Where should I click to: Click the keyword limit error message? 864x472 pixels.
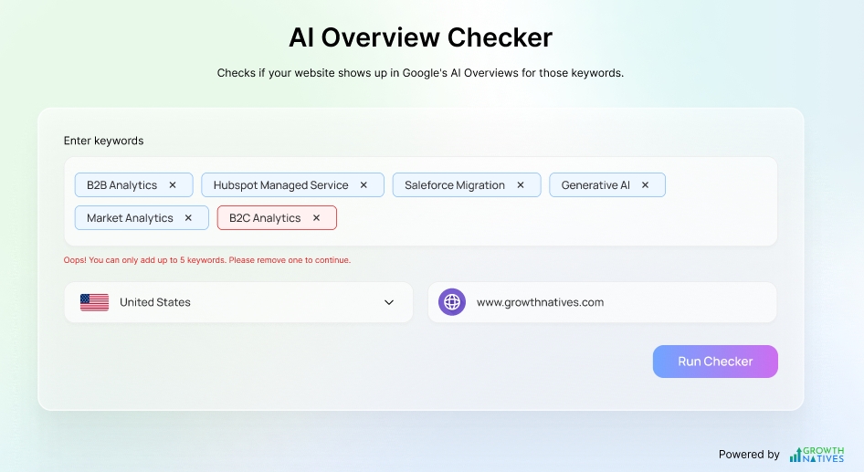(207, 260)
